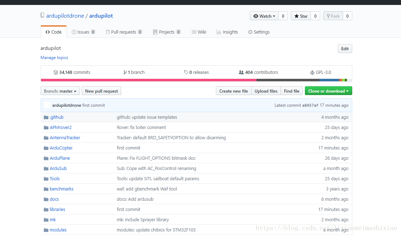This screenshot has width=401, height=235.
Task: View the 34,148 commits link
Action: (72, 72)
